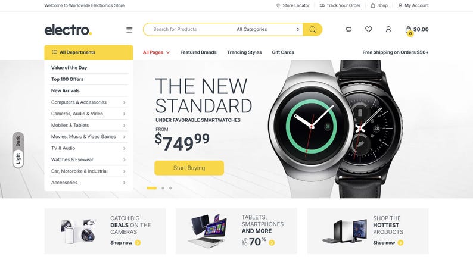Open the Featured Brands menu item

pyautogui.click(x=198, y=52)
